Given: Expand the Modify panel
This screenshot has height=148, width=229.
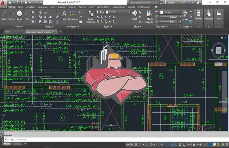Looking at the screenshot, I should (x=49, y=26).
